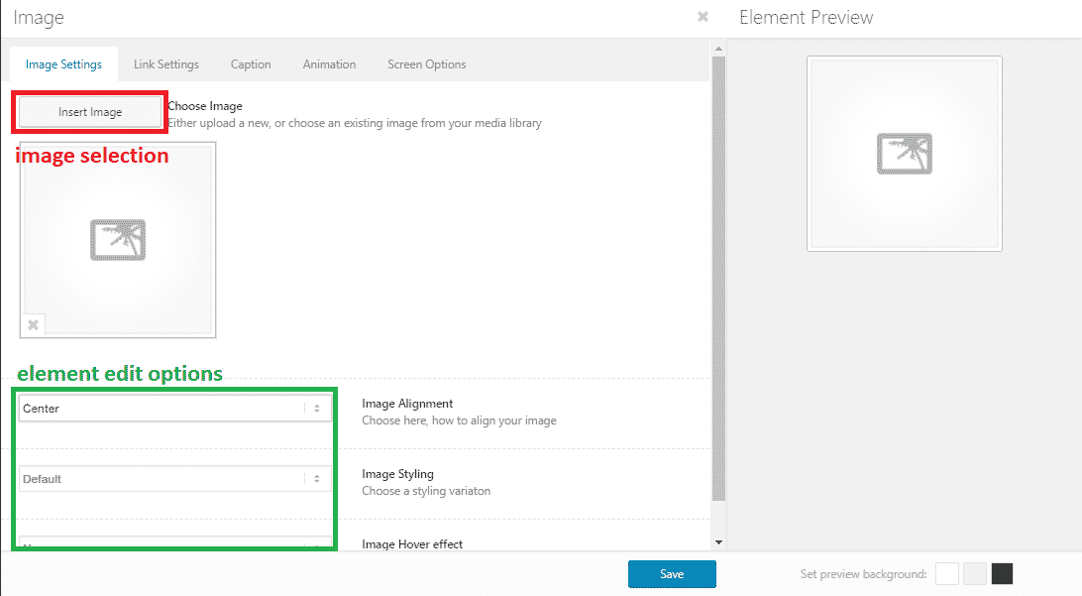Viewport: 1082px width, 596px height.
Task: Click the 'Set preview background:' label
Action: (863, 574)
